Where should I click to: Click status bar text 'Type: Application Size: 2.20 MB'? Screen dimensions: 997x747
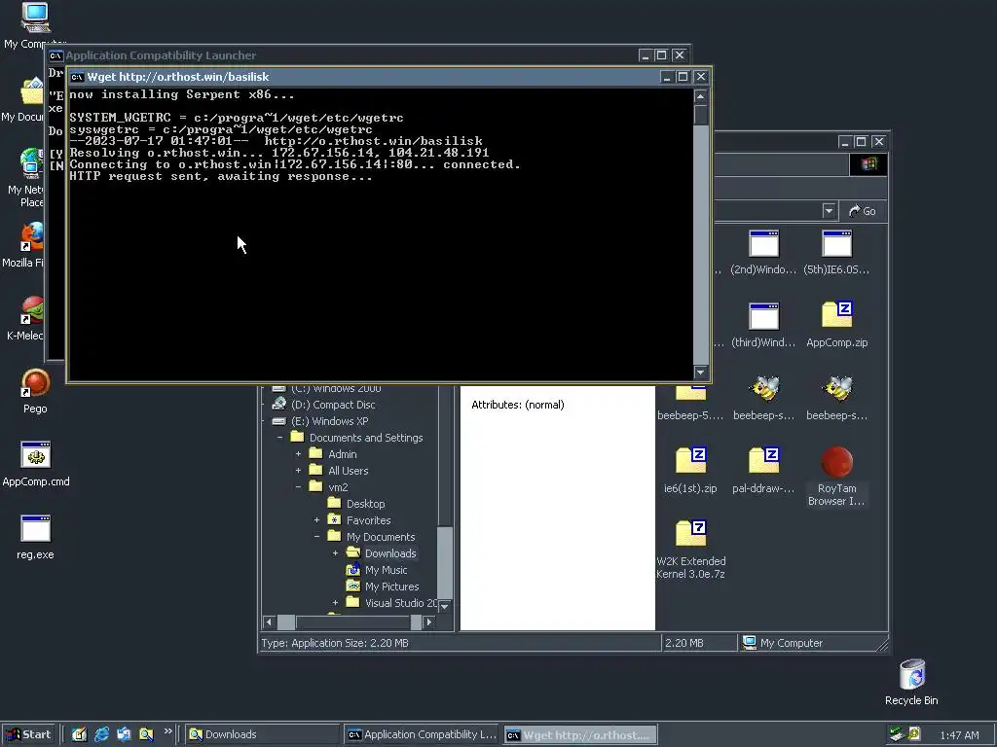pos(335,643)
